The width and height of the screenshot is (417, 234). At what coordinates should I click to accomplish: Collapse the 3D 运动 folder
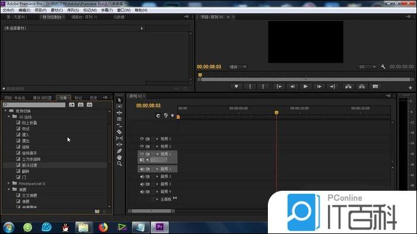[x=9, y=117]
